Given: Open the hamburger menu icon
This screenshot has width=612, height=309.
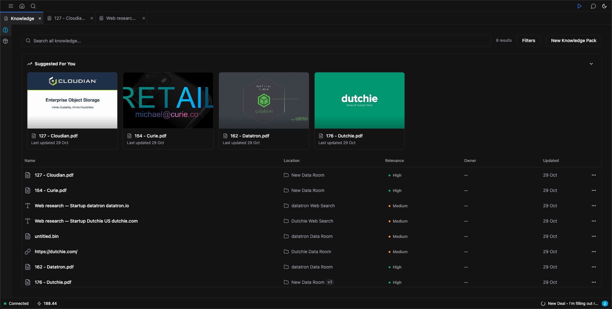Looking at the screenshot, I should point(11,6).
